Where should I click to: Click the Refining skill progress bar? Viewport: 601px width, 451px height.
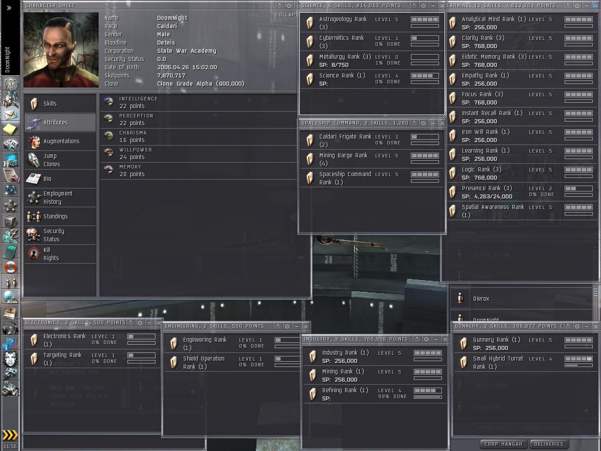pyautogui.click(x=428, y=397)
